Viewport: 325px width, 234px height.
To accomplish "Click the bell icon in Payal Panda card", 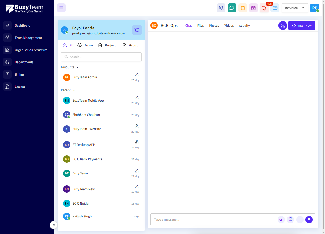I will (x=137, y=30).
